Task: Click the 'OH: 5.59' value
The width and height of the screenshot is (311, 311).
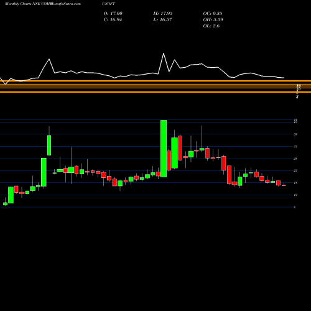Action: (x=213, y=20)
